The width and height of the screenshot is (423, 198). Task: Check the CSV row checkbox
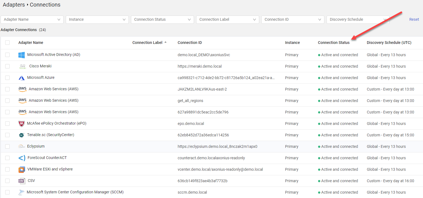click(x=7, y=181)
